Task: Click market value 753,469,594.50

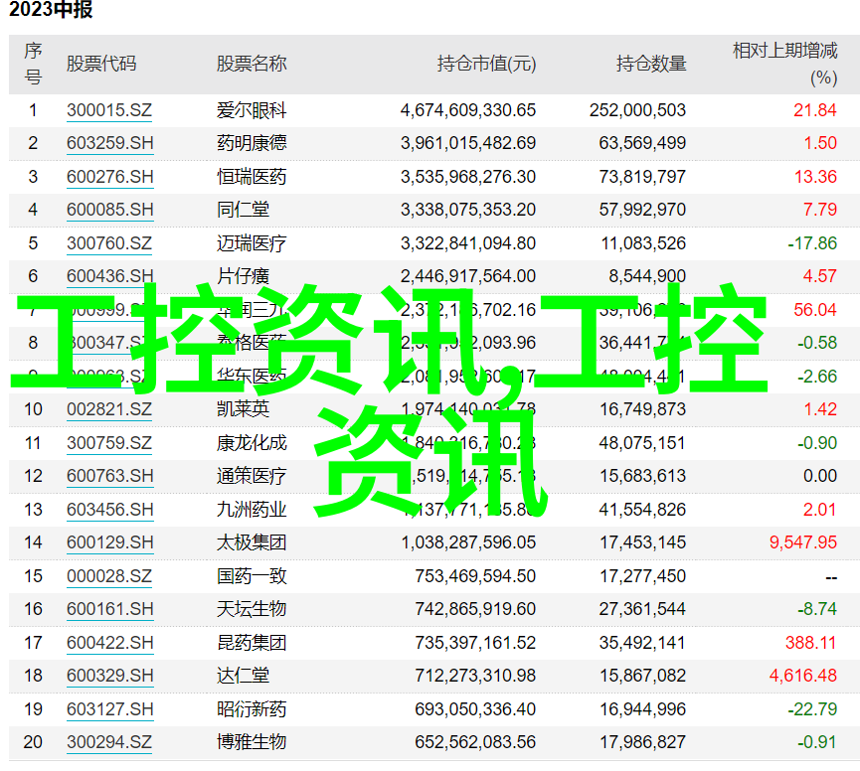Action: point(475,576)
